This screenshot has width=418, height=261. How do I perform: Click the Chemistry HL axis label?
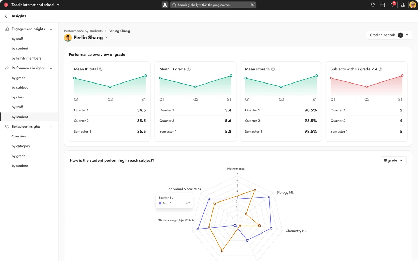coord(296,231)
